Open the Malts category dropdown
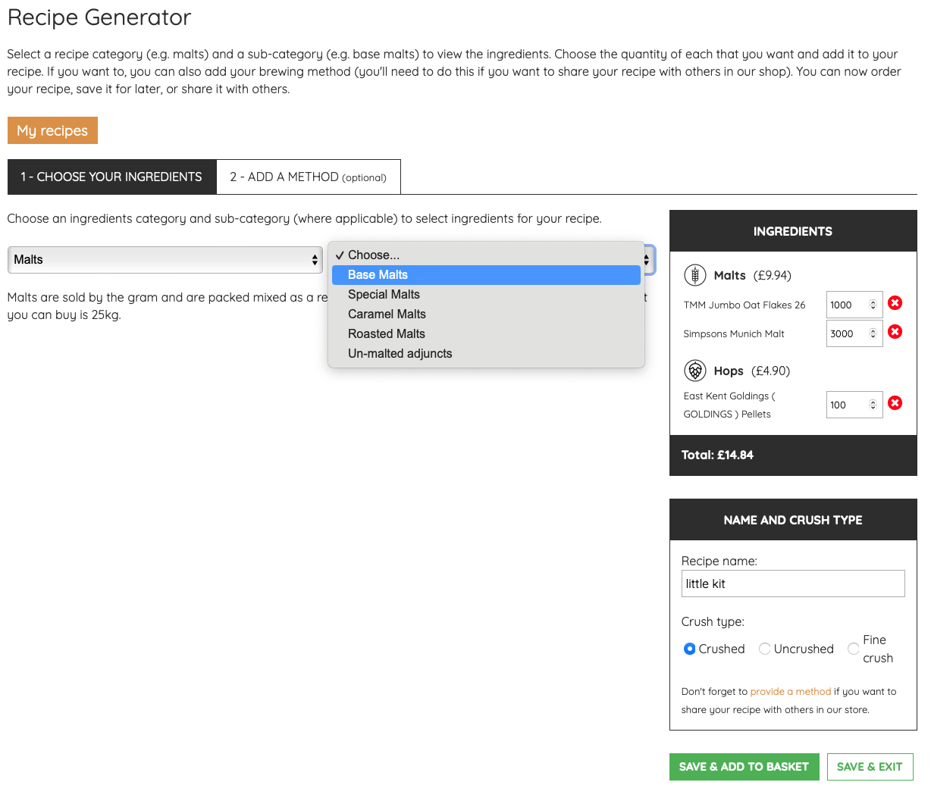Screen dimensions: 931x801 (x=165, y=259)
